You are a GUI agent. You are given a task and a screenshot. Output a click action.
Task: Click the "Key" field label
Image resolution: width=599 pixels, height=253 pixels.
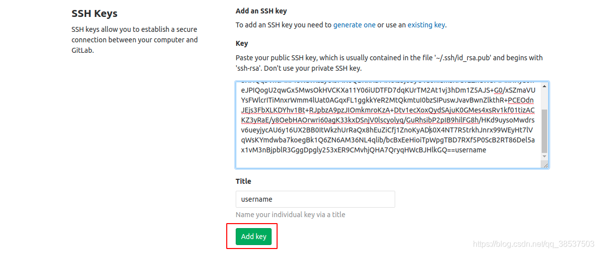[x=242, y=43]
